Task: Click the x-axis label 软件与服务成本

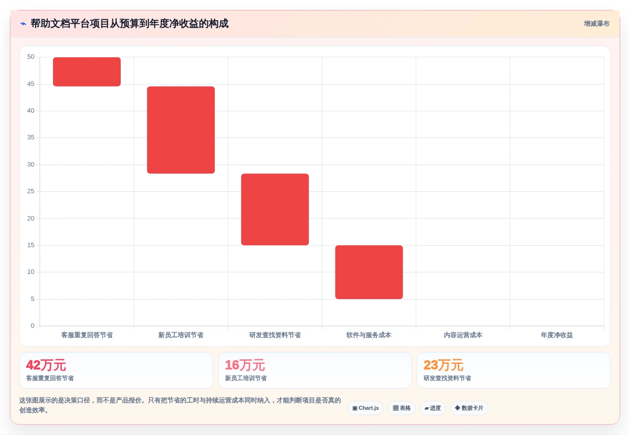Action: tap(369, 335)
